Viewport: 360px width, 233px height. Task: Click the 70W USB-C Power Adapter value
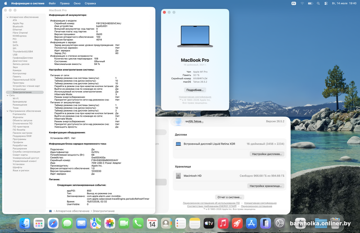(106, 163)
